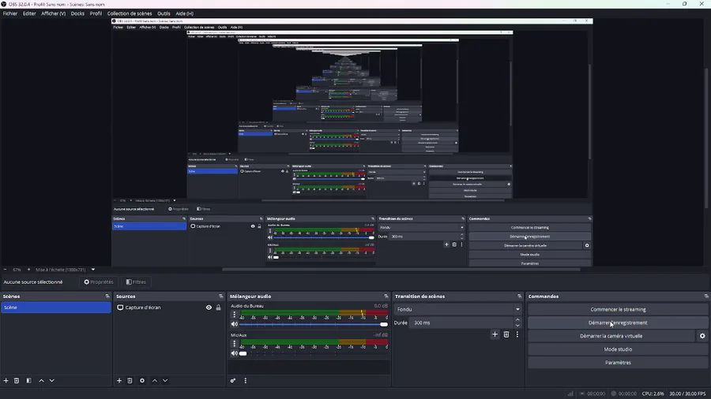
Task: Open transition properties three-dot menu
Action: 517,334
